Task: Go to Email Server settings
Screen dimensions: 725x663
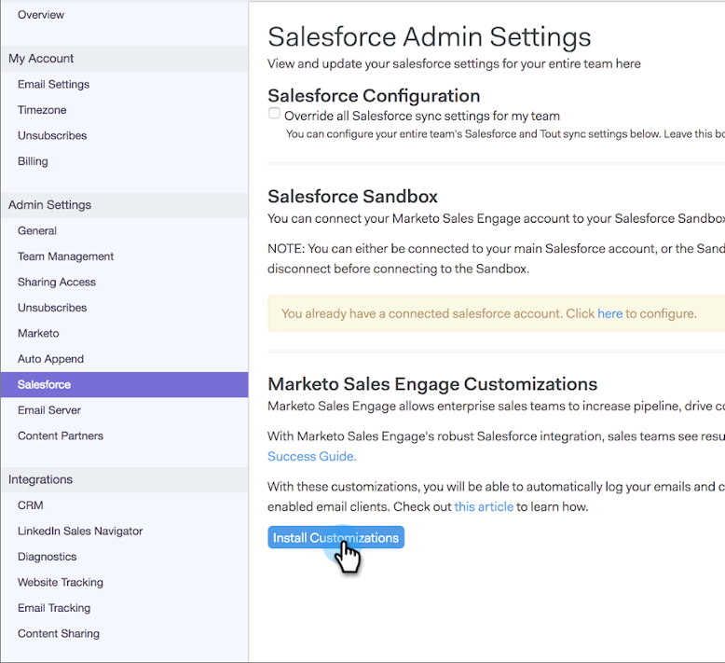Action: click(x=49, y=410)
